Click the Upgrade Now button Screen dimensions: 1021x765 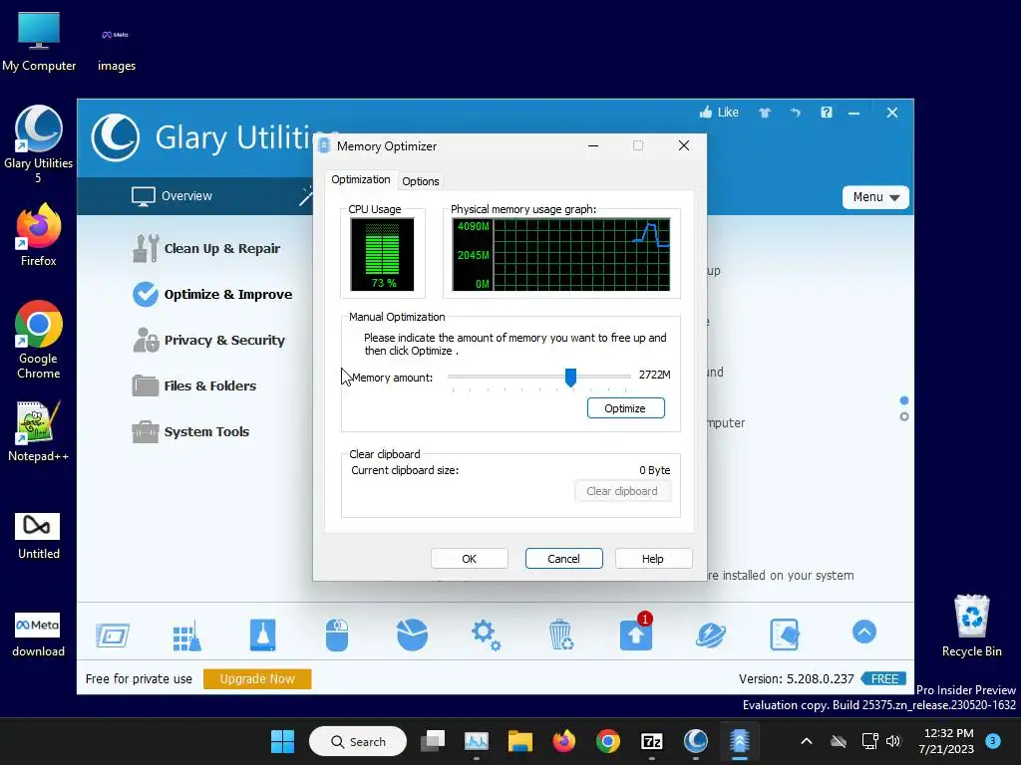(257, 678)
